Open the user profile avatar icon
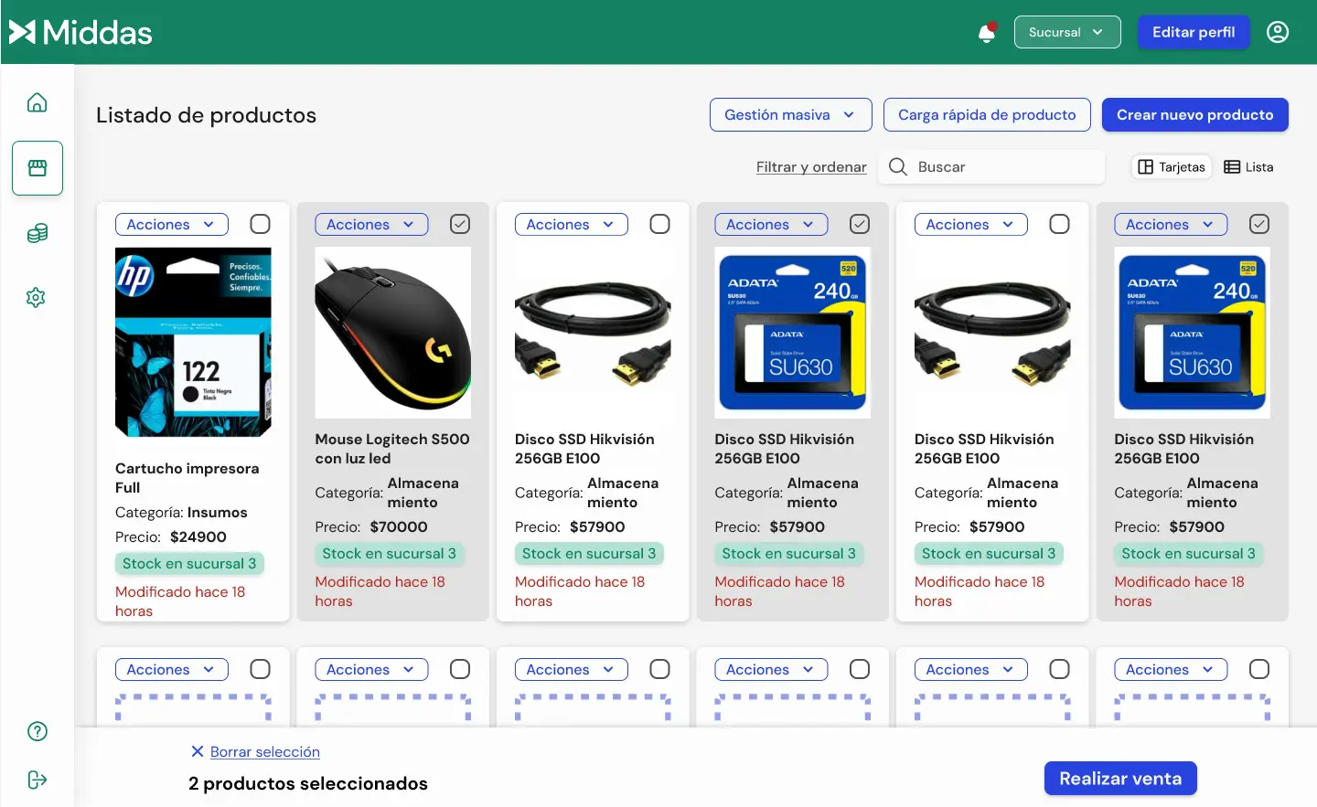This screenshot has height=807, width=1317. click(1277, 32)
